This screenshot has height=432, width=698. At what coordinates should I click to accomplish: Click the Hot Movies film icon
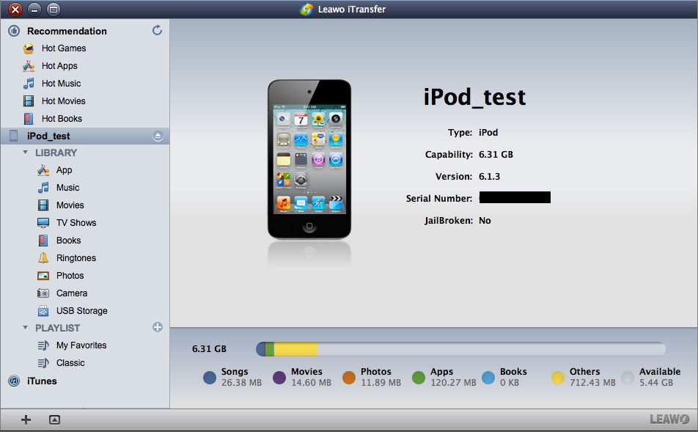tap(29, 101)
